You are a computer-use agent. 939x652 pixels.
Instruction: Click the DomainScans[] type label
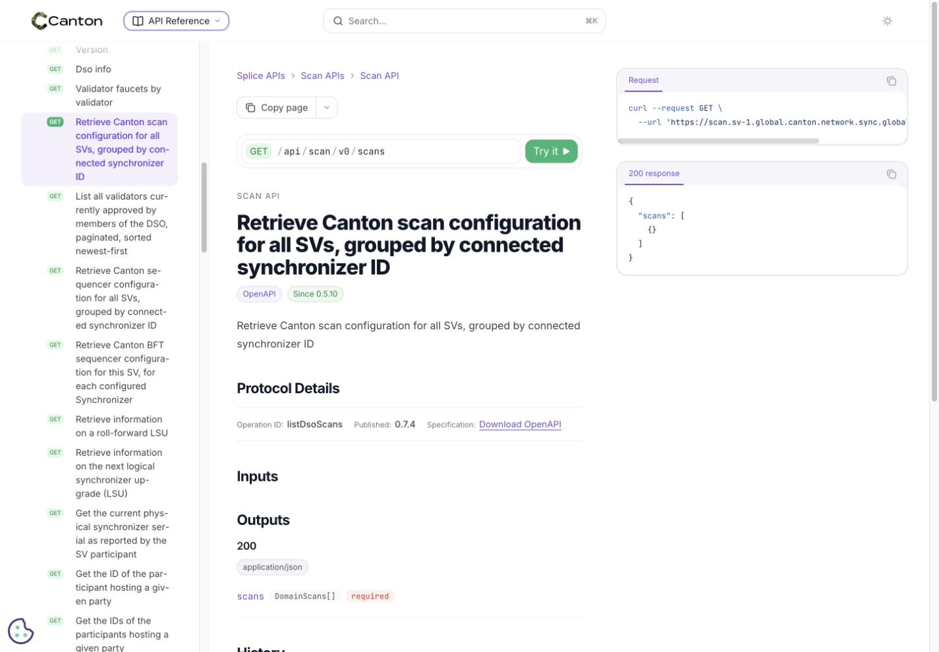coord(305,597)
